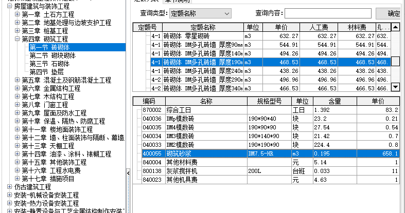The height and width of the screenshot is (213, 405).
Task: Select 400055 砌筑砂浆 row
Action: [271, 154]
